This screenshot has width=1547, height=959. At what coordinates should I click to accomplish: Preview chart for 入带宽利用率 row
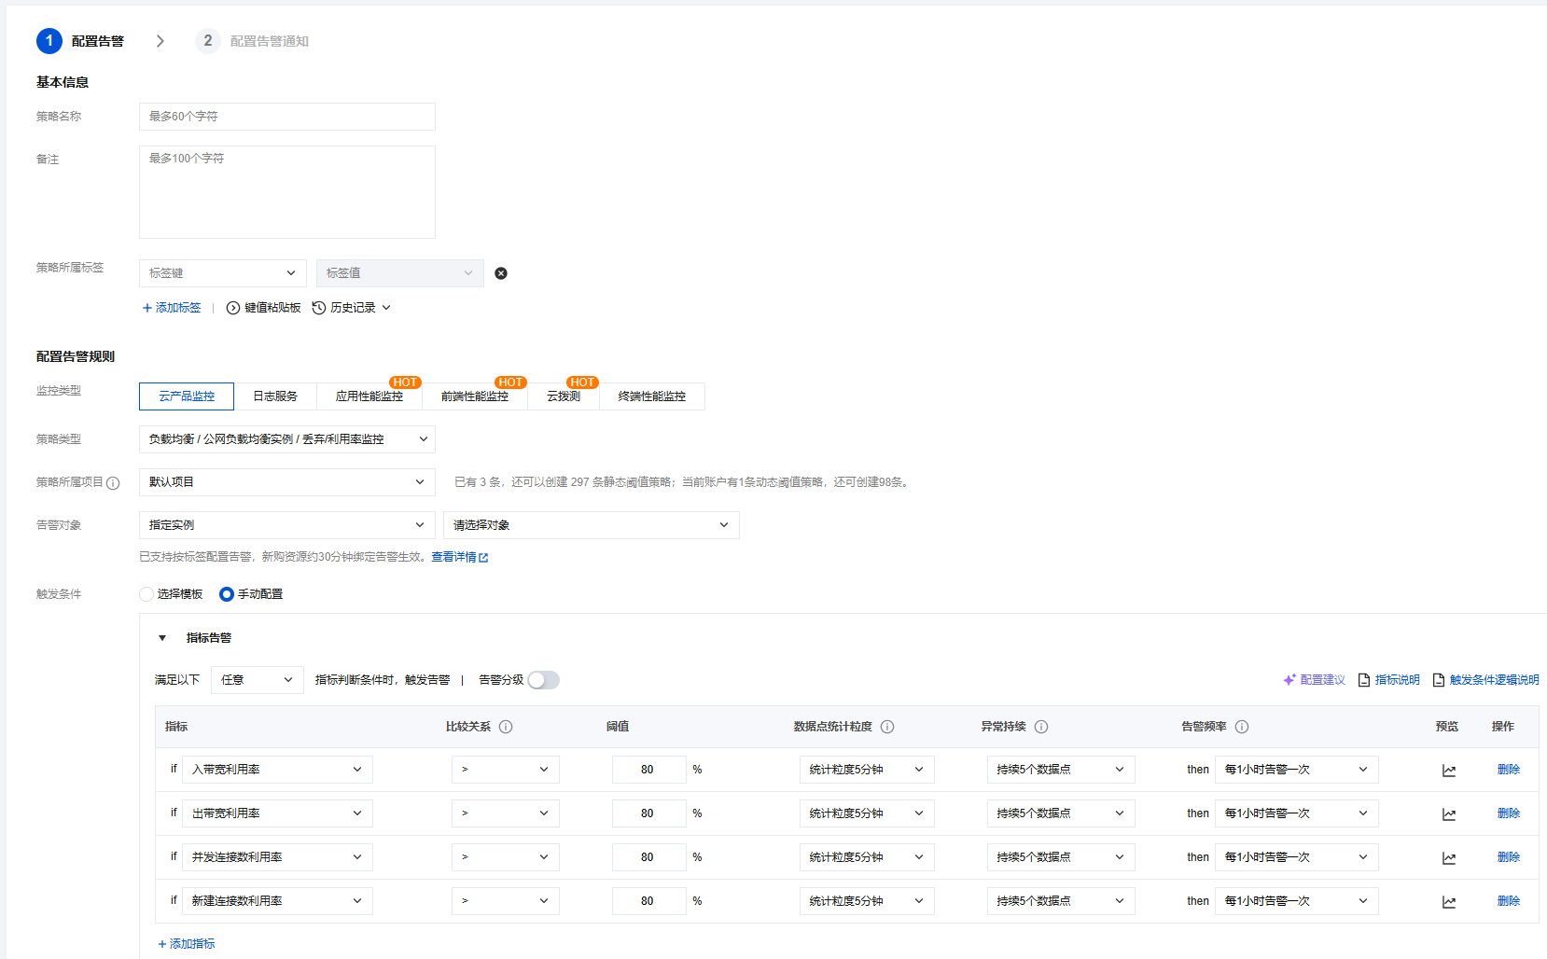coord(1449,771)
